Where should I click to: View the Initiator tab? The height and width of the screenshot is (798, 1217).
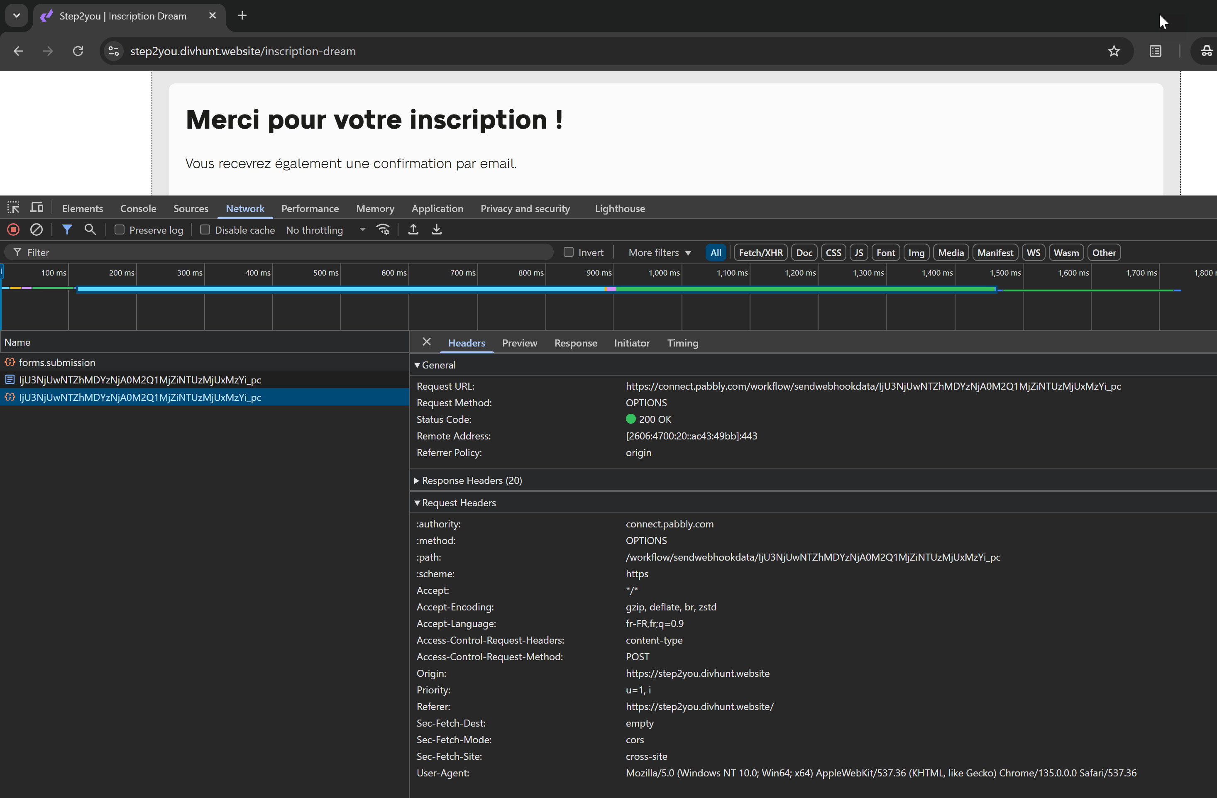point(631,343)
